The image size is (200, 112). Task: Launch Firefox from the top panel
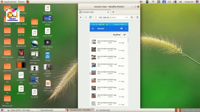(x=28, y=2)
